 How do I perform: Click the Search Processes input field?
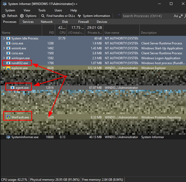(147, 16)
